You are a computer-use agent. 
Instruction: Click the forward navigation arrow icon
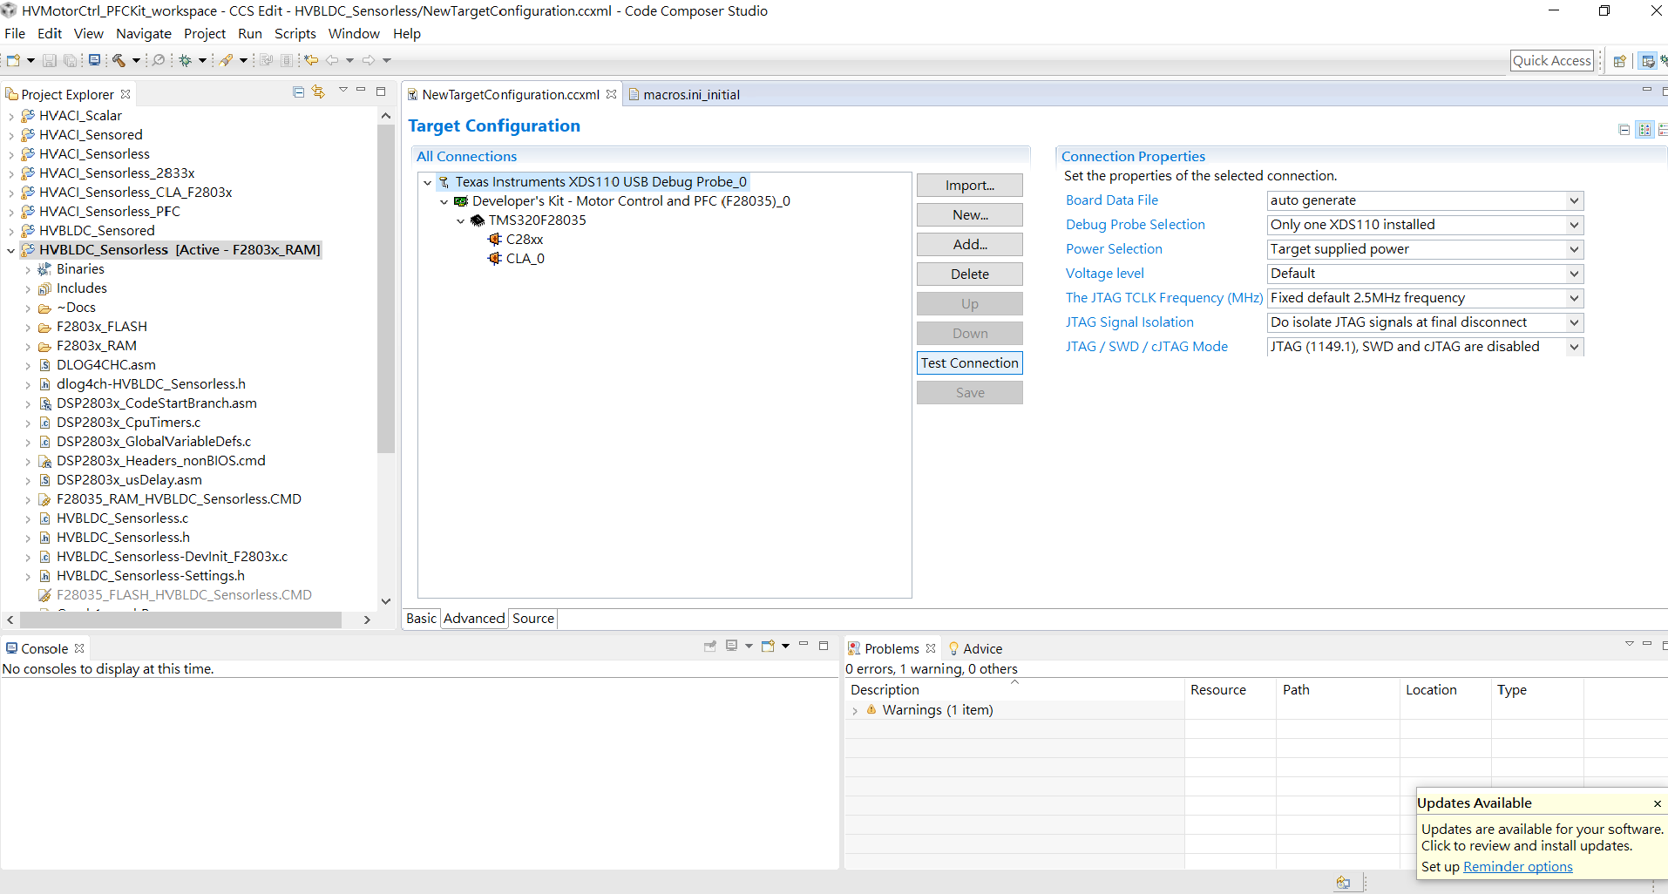pos(369,60)
